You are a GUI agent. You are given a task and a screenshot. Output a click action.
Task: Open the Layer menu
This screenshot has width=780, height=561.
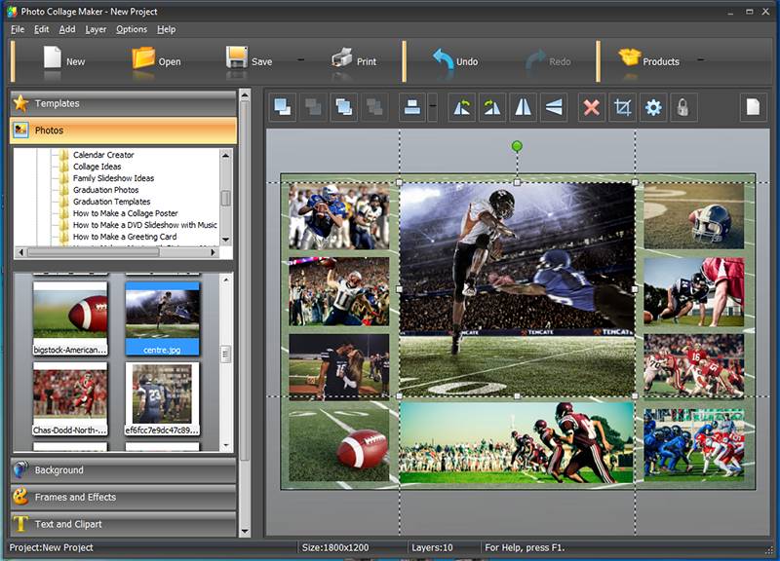click(96, 29)
